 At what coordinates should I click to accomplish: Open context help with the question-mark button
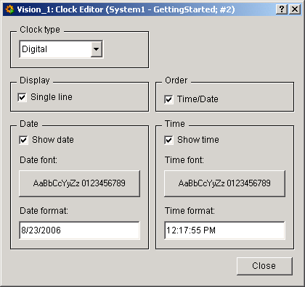(x=282, y=9)
